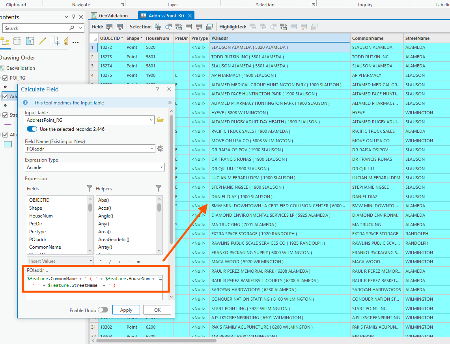Uncheck the POI_RG layer visibility
This screenshot has height=344, width=450.
pos(5,78)
